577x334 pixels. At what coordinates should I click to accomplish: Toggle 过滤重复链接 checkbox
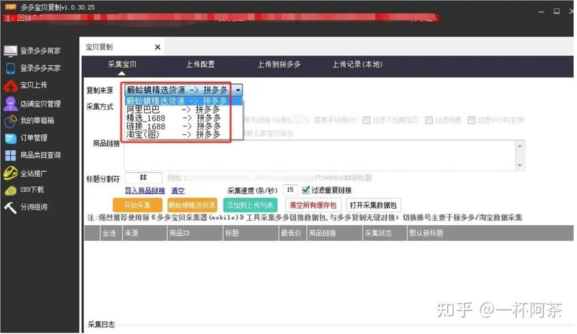[305, 190]
